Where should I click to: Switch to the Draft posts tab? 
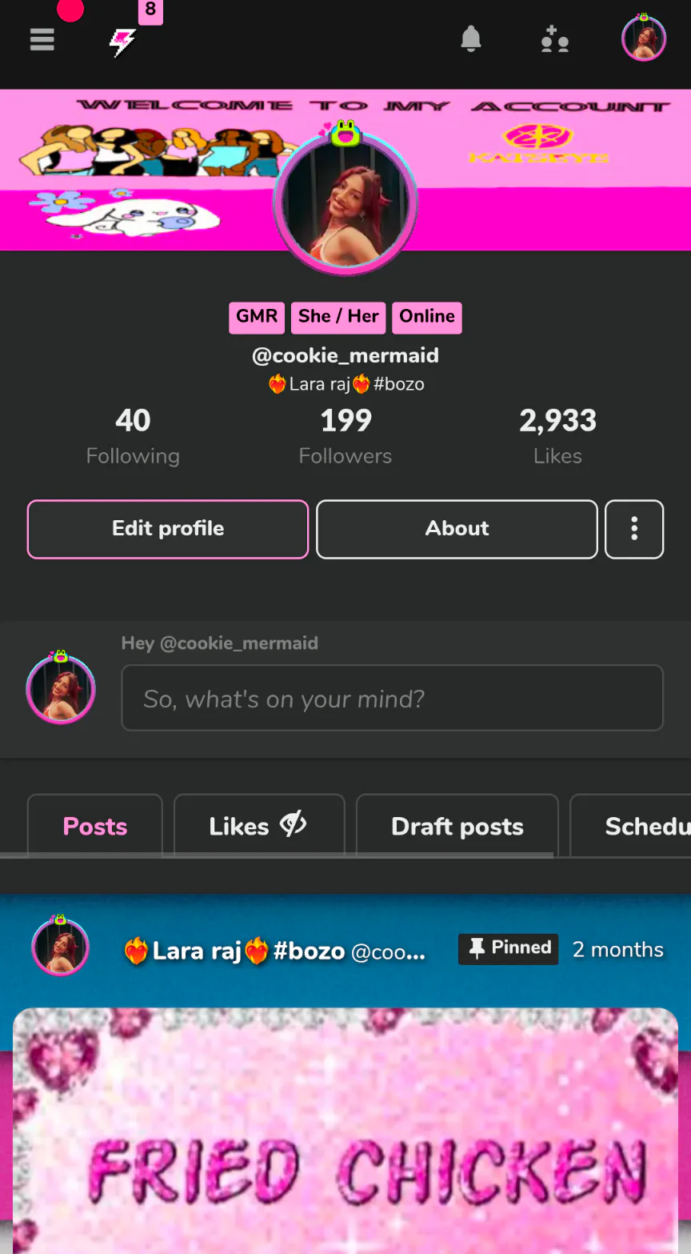[x=457, y=826]
